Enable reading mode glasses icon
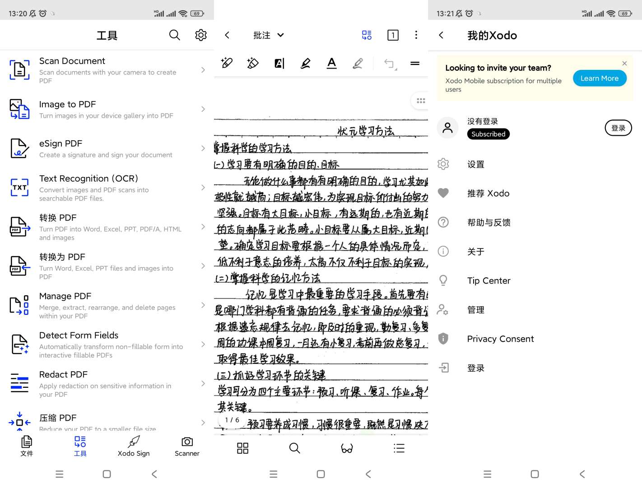Image resolution: width=642 pixels, height=487 pixels. coord(347,448)
